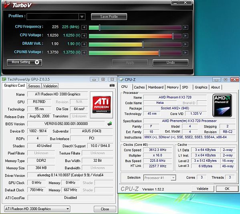This screenshot has height=214, width=240.
Task: Open the GPU selection dropdown in GPU-Z
Action: (x=37, y=209)
